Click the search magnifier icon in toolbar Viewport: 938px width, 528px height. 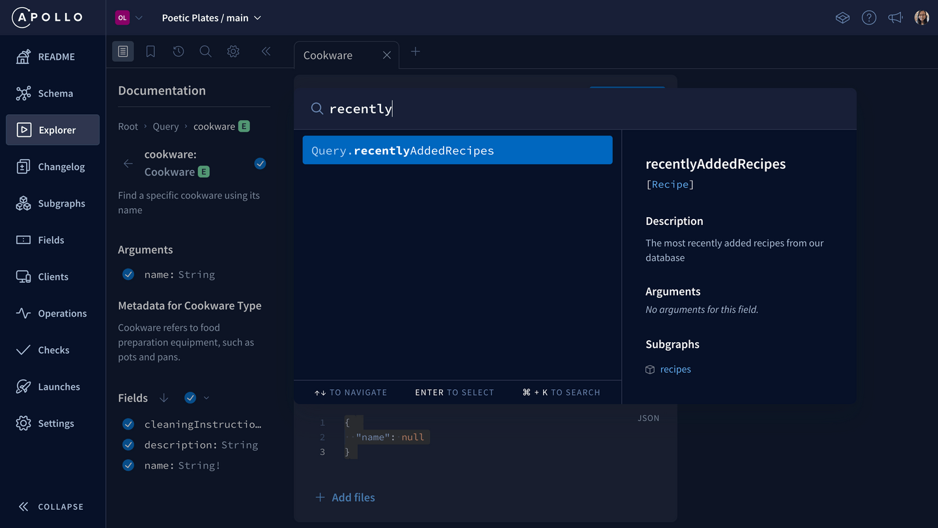(x=205, y=51)
